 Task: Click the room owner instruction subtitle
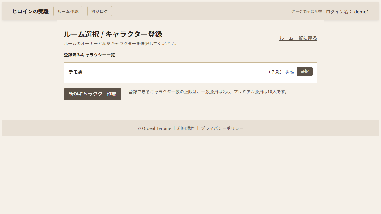tap(121, 43)
